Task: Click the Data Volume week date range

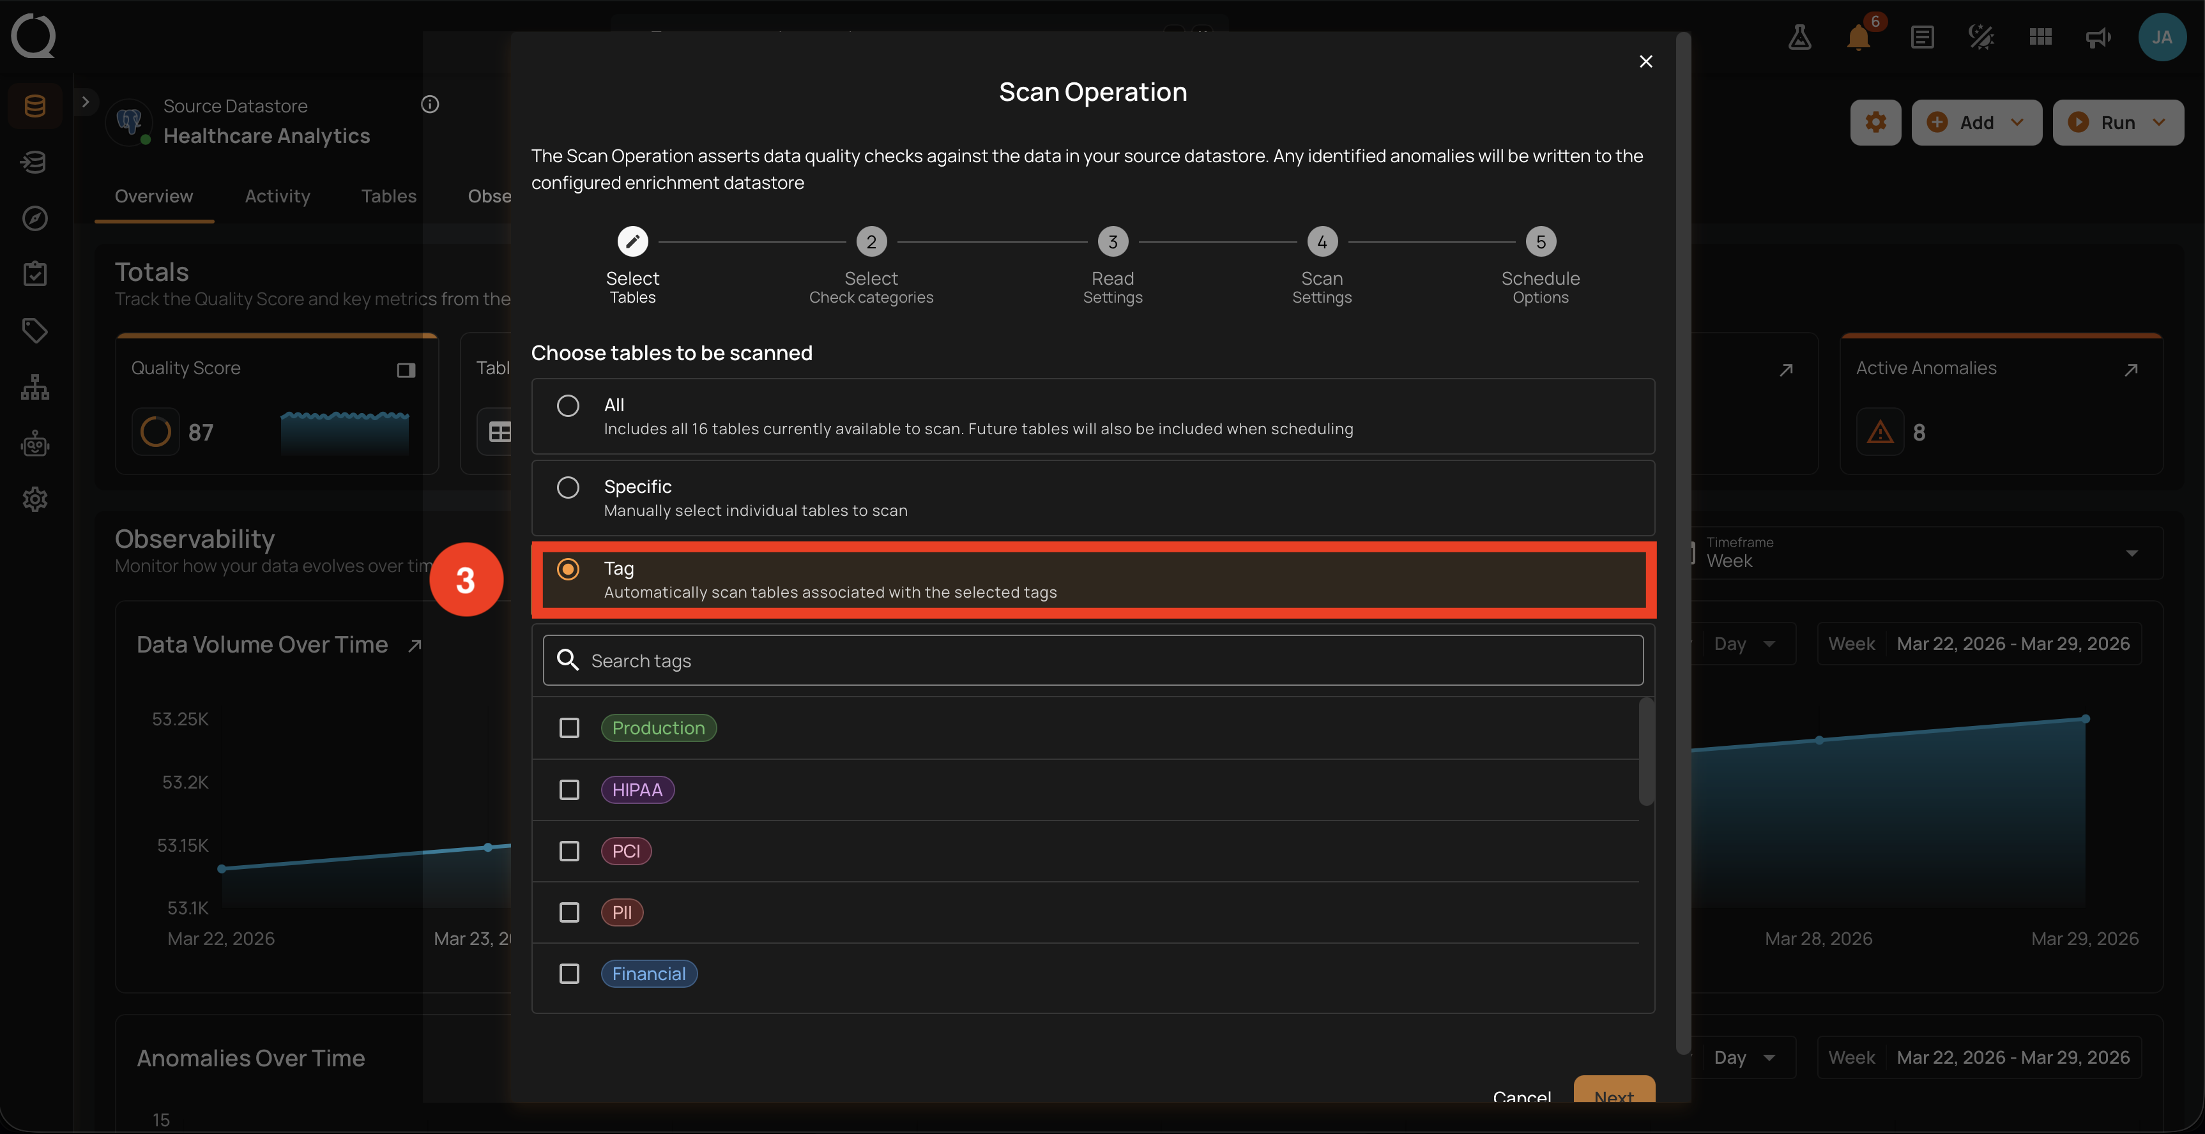Action: click(x=2012, y=644)
